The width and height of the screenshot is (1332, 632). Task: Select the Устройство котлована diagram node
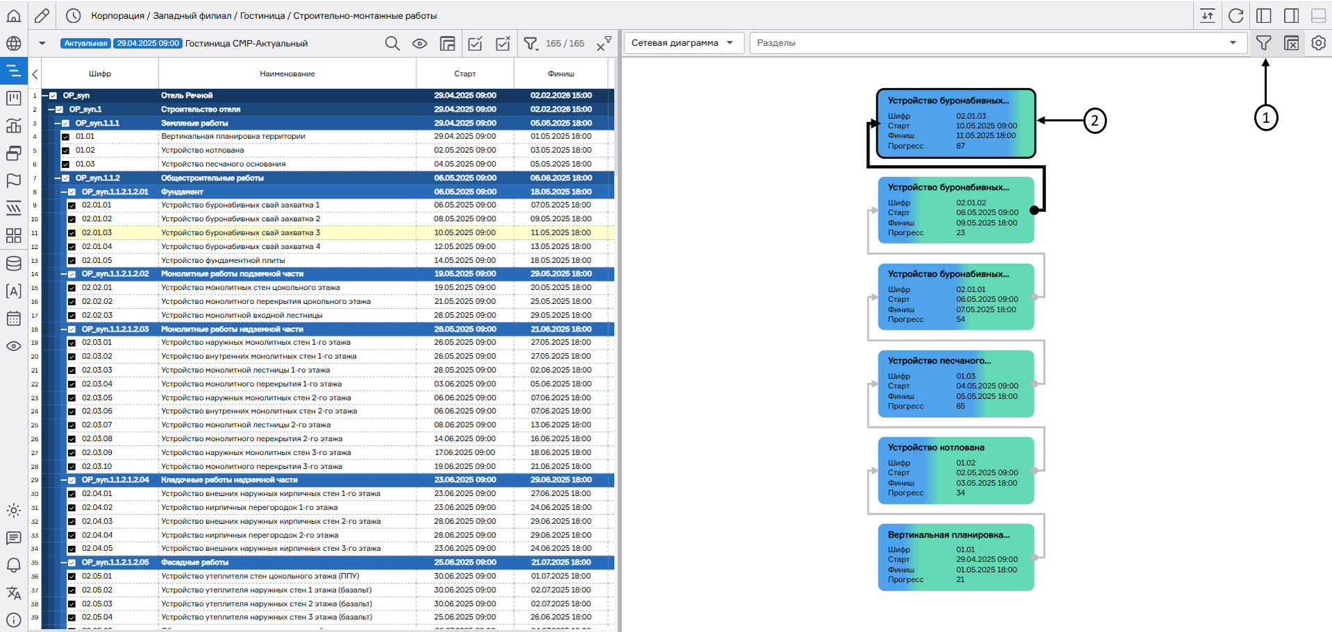point(956,470)
